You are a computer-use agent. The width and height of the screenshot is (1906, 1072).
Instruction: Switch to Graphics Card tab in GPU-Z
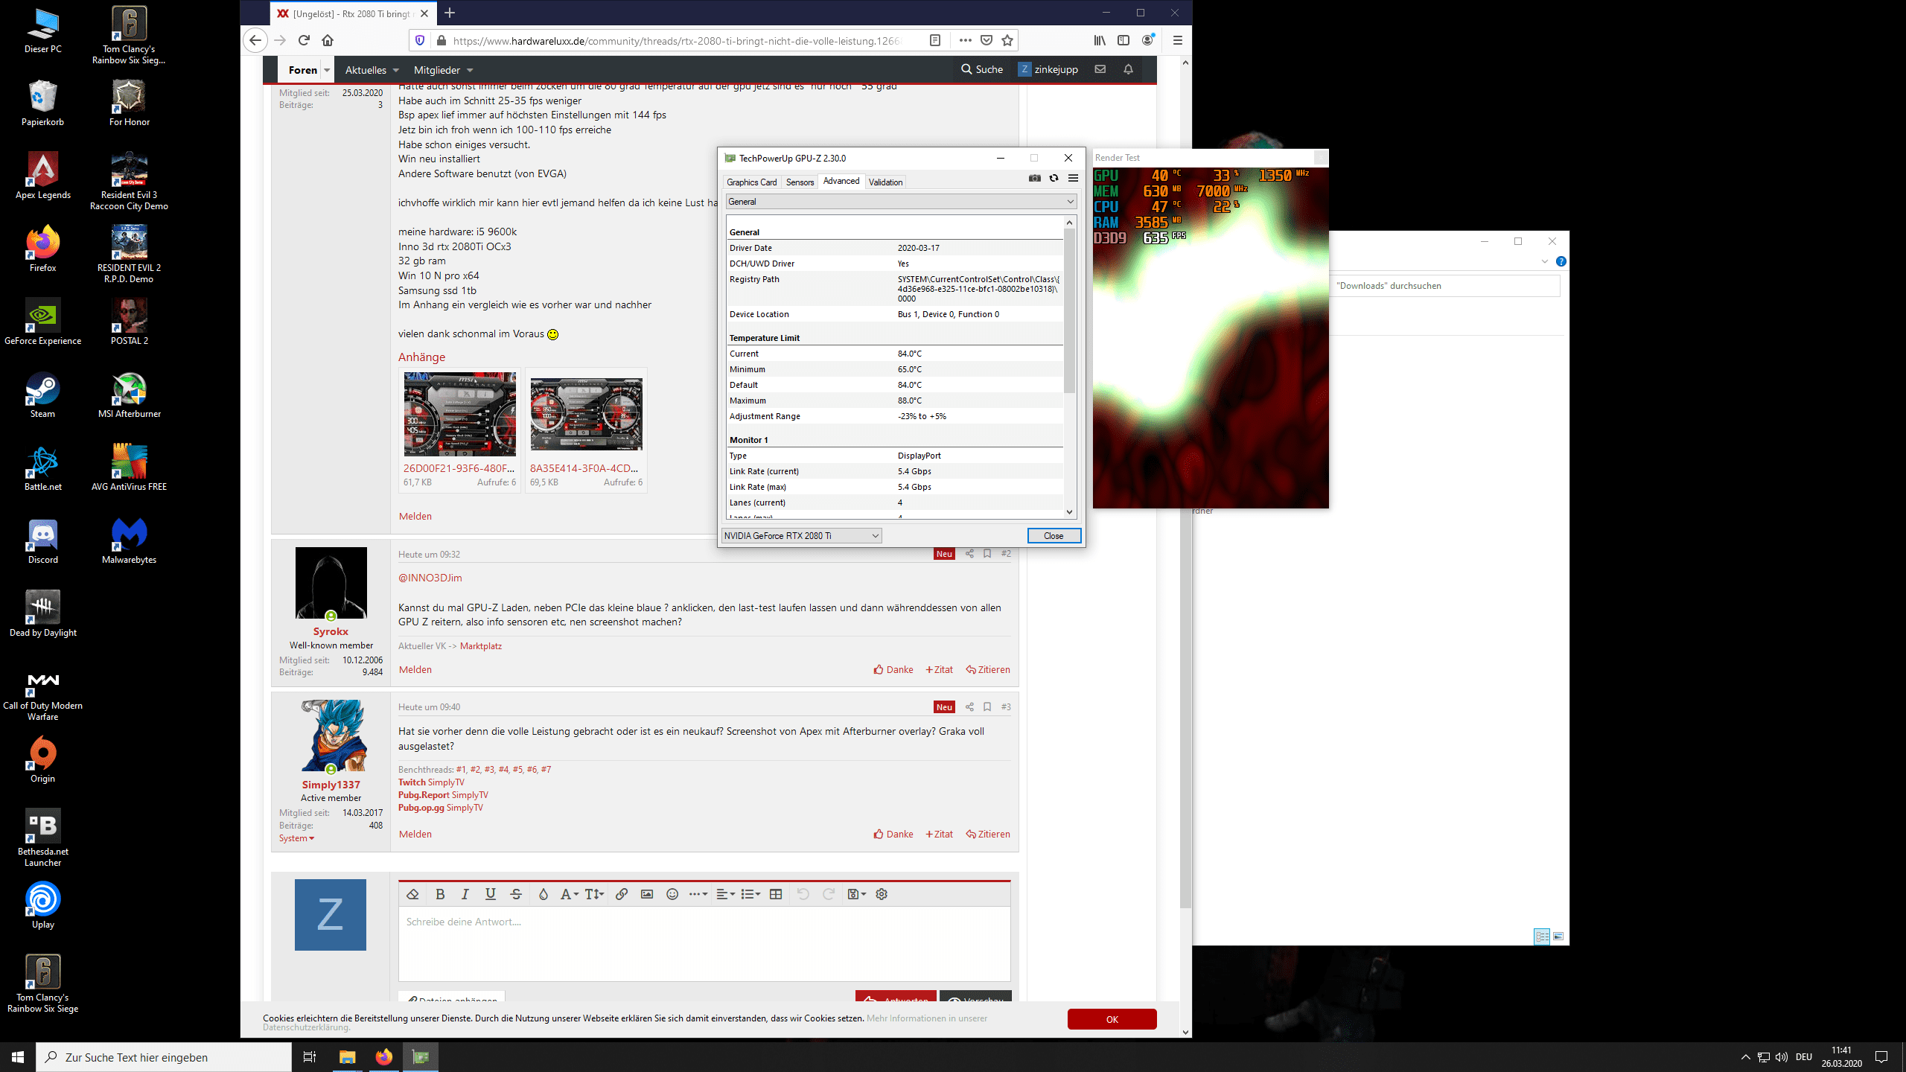pyautogui.click(x=751, y=182)
